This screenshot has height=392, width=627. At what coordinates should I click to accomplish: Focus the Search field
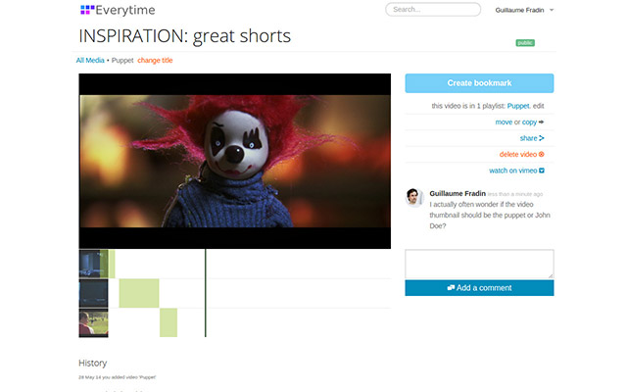[433, 10]
